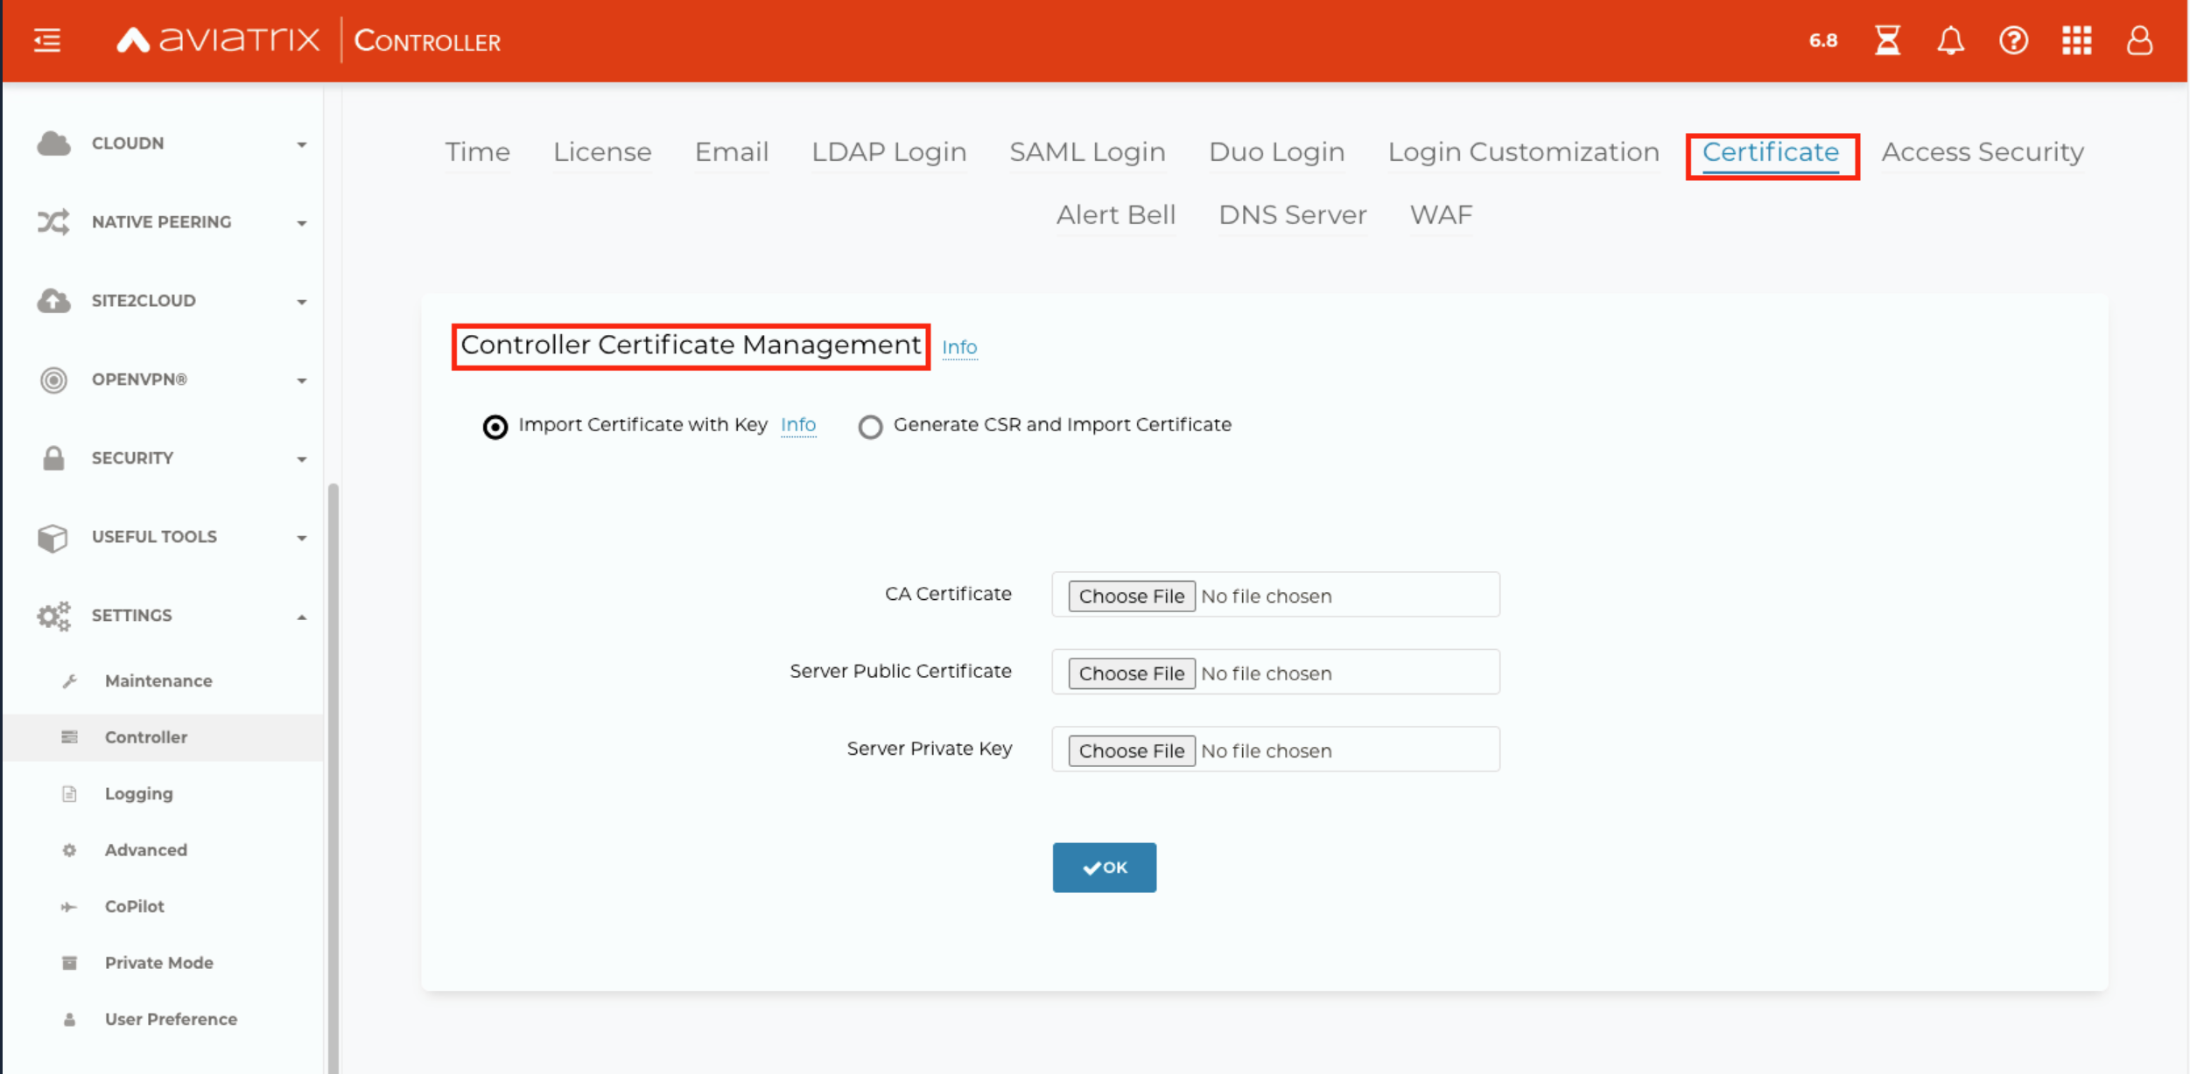The height and width of the screenshot is (1074, 2190).
Task: Click the Native Peering shuffle icon
Action: pyautogui.click(x=53, y=222)
